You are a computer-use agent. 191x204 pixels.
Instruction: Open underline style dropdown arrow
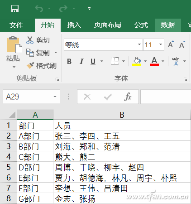102,61
